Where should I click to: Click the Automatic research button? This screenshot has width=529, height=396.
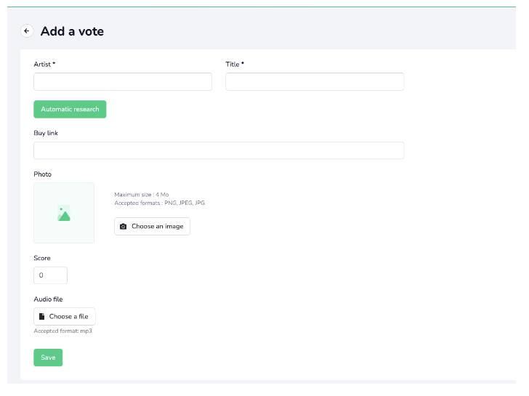pos(70,109)
